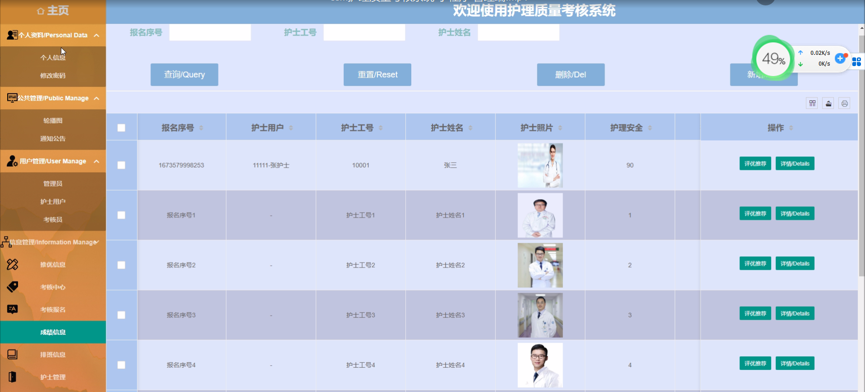Open the 主页 home link
The height and width of the screenshot is (392, 865).
click(53, 10)
